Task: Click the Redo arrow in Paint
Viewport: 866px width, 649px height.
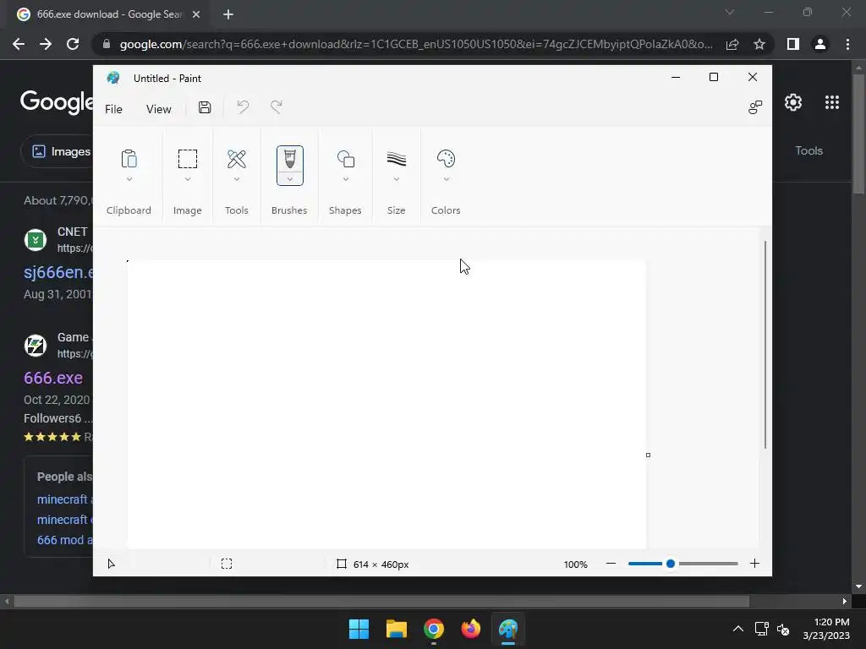Action: (x=277, y=106)
